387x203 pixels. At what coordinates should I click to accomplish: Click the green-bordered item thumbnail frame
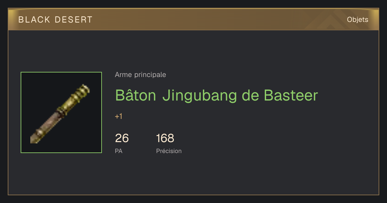tap(61, 112)
